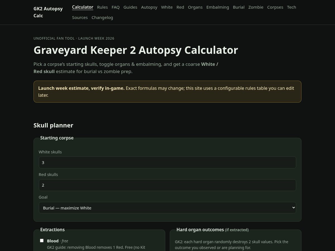Go to the Organs page
Viewport: 335px width, 251px height.
195,7
